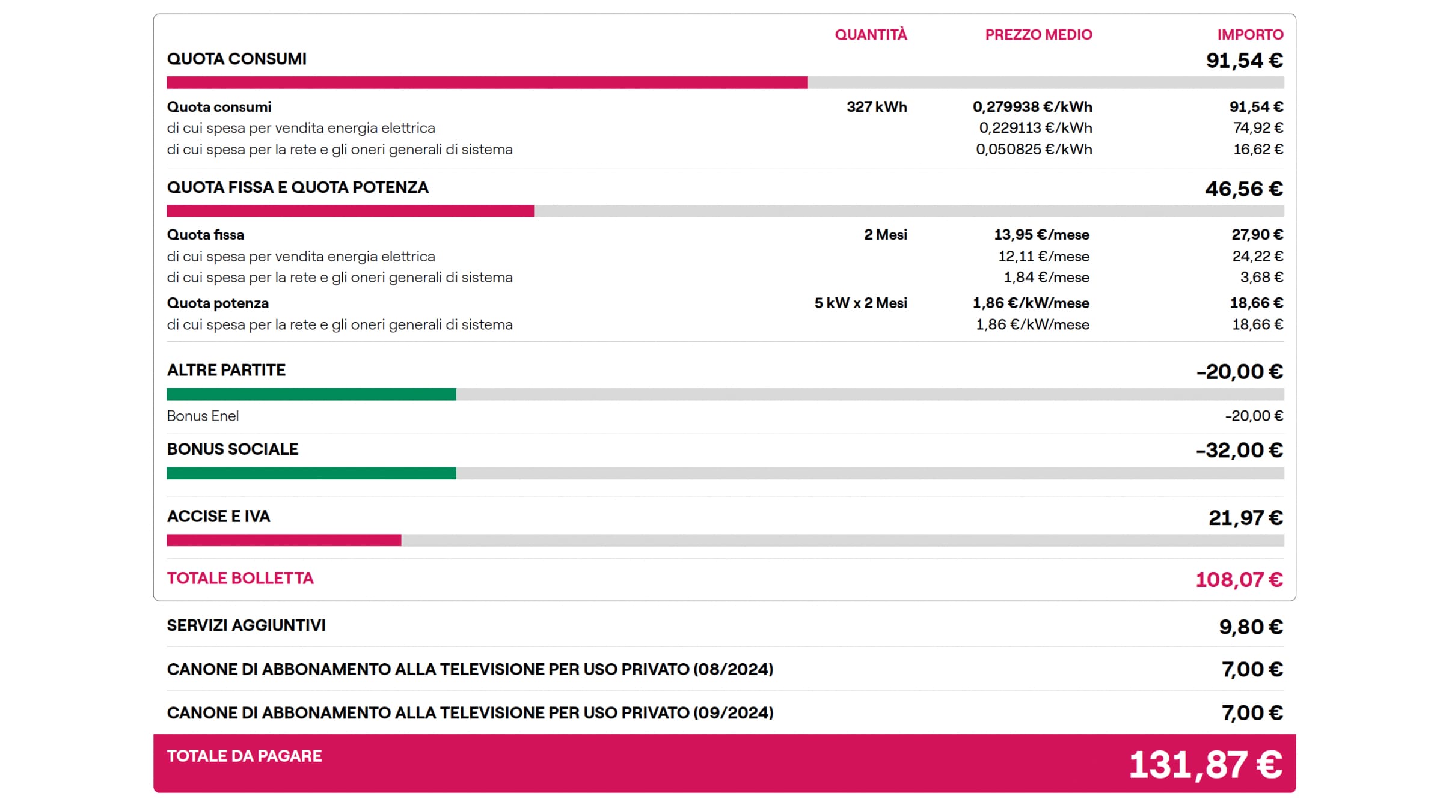Click the ACCISE E IVA red bar
The width and height of the screenshot is (1443, 811).
pyautogui.click(x=284, y=540)
